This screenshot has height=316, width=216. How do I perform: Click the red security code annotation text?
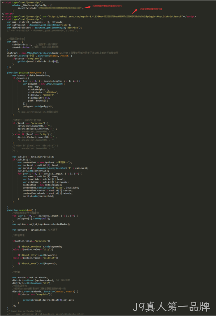107,6
